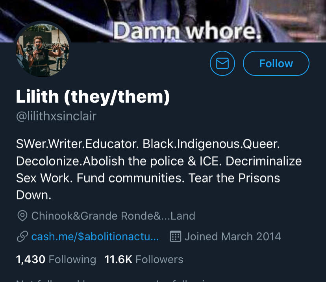Screen dimensions: 326x282
Task: Open the header banner image
Action: [163, 21]
